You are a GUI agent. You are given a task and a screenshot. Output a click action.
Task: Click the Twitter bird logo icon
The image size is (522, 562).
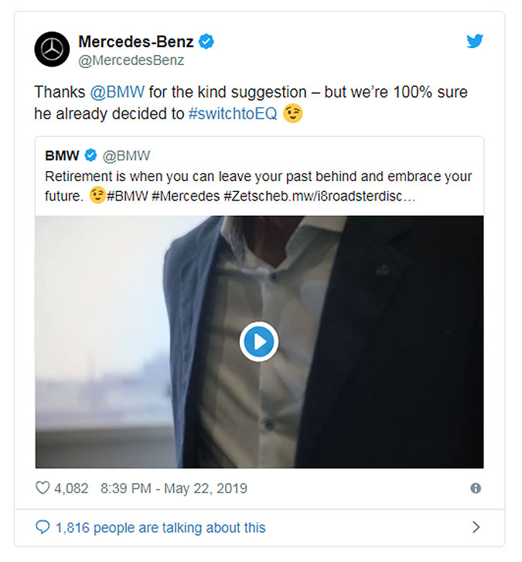[x=475, y=41]
